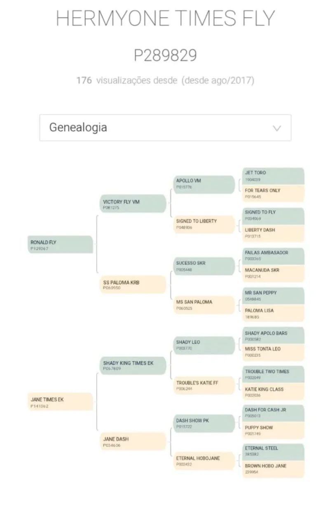Click the HERMYONE TIMES FLY title
Viewport: 330px width, 528px height.
[165, 19]
